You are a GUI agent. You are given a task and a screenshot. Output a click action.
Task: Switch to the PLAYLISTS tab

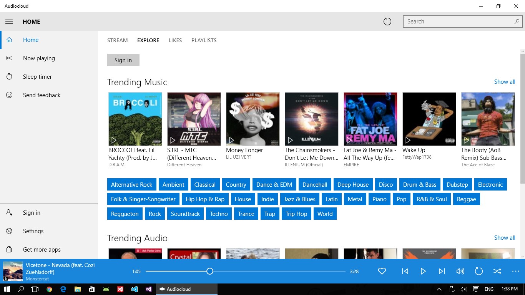tap(204, 40)
